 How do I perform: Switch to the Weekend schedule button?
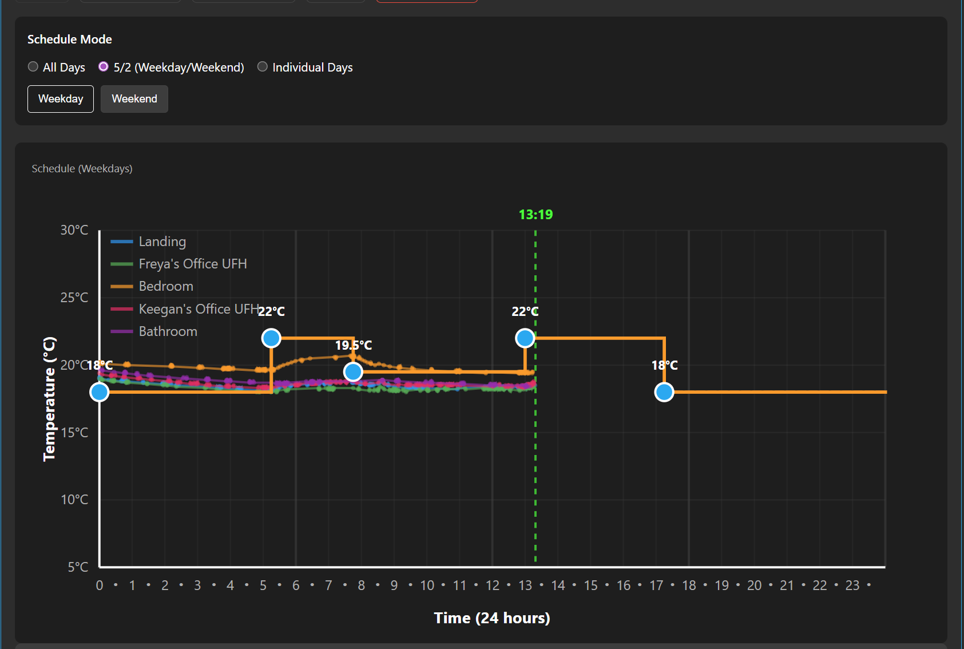click(134, 99)
